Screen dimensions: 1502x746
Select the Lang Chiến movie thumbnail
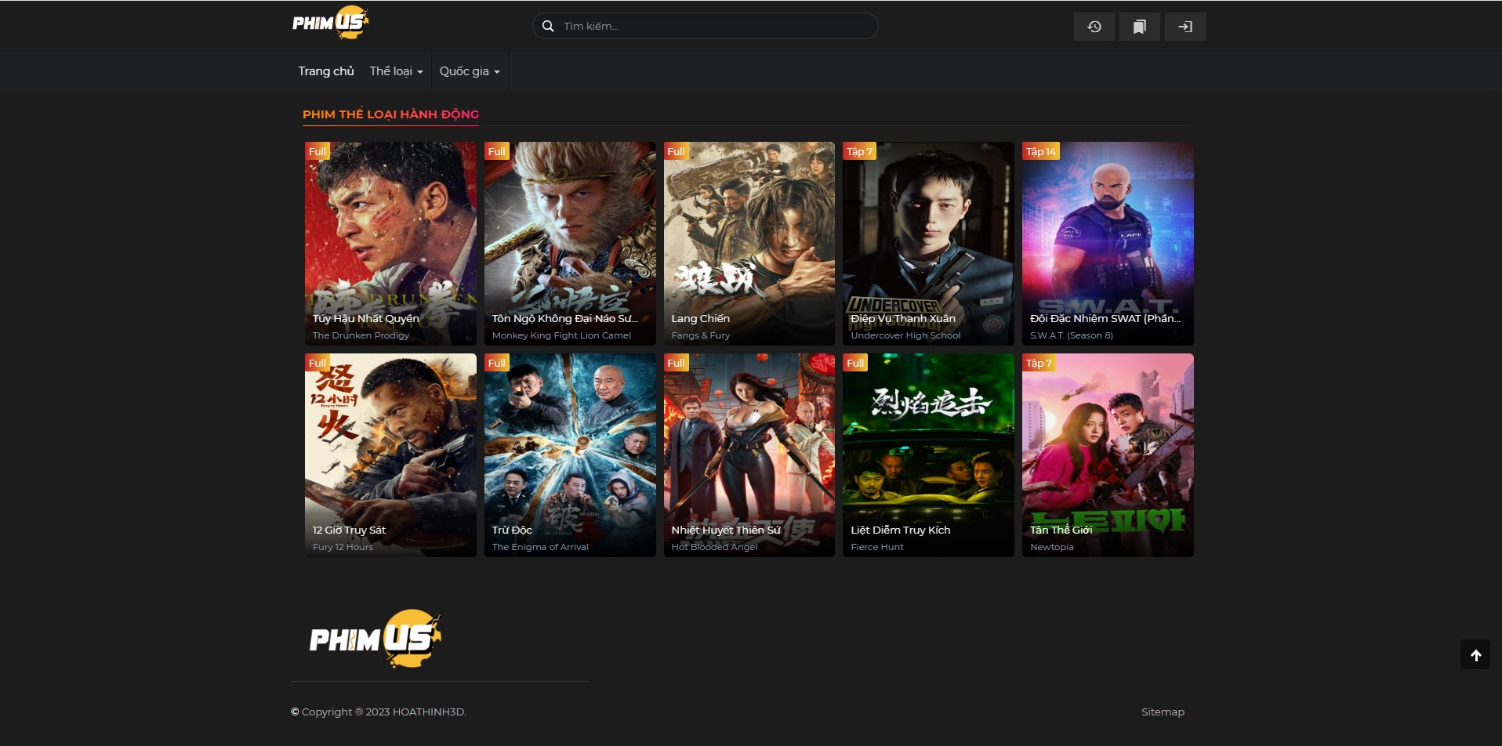coord(749,243)
